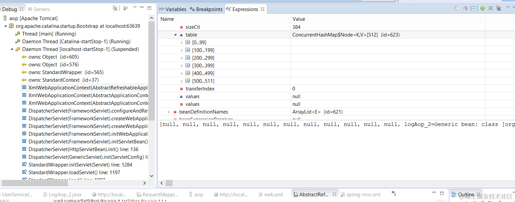
Task: Click the Debug view's horizontal scroll-right arrow
Action: click(144, 183)
